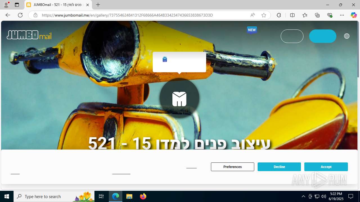Open the Windows Start menu
This screenshot has height=202, width=360.
point(7,196)
